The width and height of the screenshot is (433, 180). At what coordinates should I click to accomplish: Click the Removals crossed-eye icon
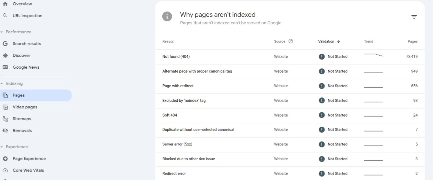point(5,130)
